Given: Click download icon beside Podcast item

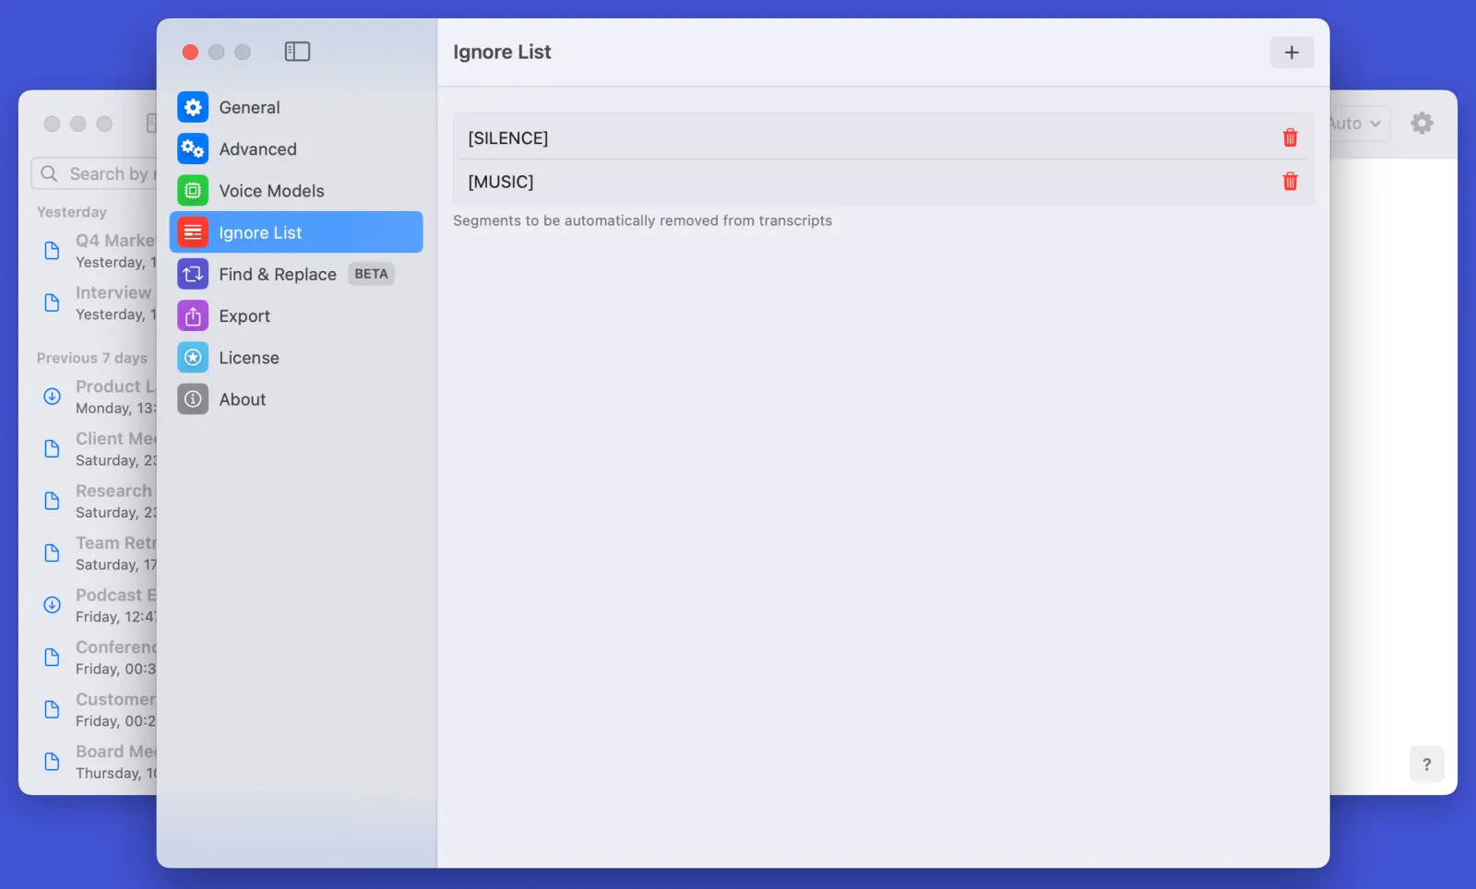Looking at the screenshot, I should coord(53,605).
